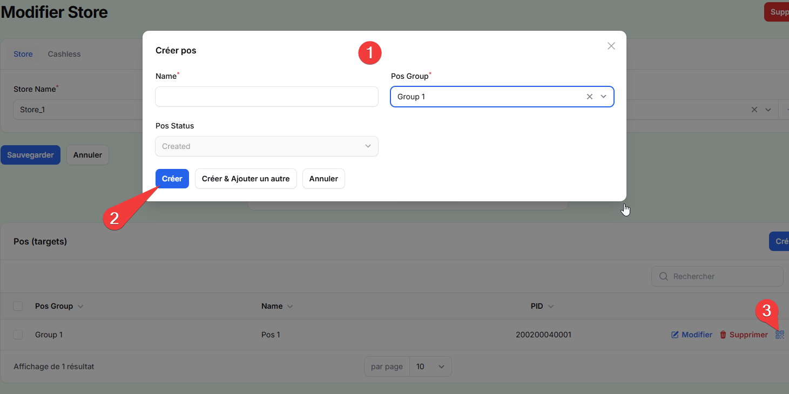Open the QR code for Pos 1
The width and height of the screenshot is (789, 394).
[x=779, y=335]
